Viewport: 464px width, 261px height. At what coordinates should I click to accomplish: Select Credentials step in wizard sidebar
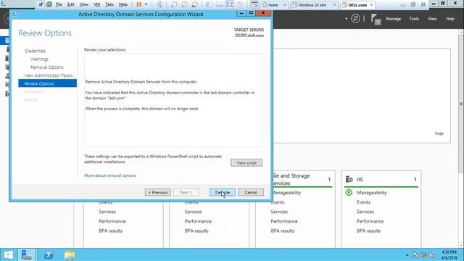coord(35,51)
